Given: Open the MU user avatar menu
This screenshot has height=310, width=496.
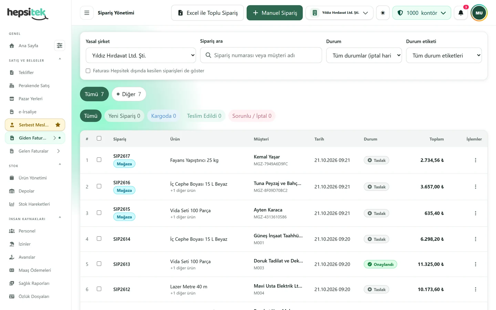Looking at the screenshot, I should click(x=479, y=13).
